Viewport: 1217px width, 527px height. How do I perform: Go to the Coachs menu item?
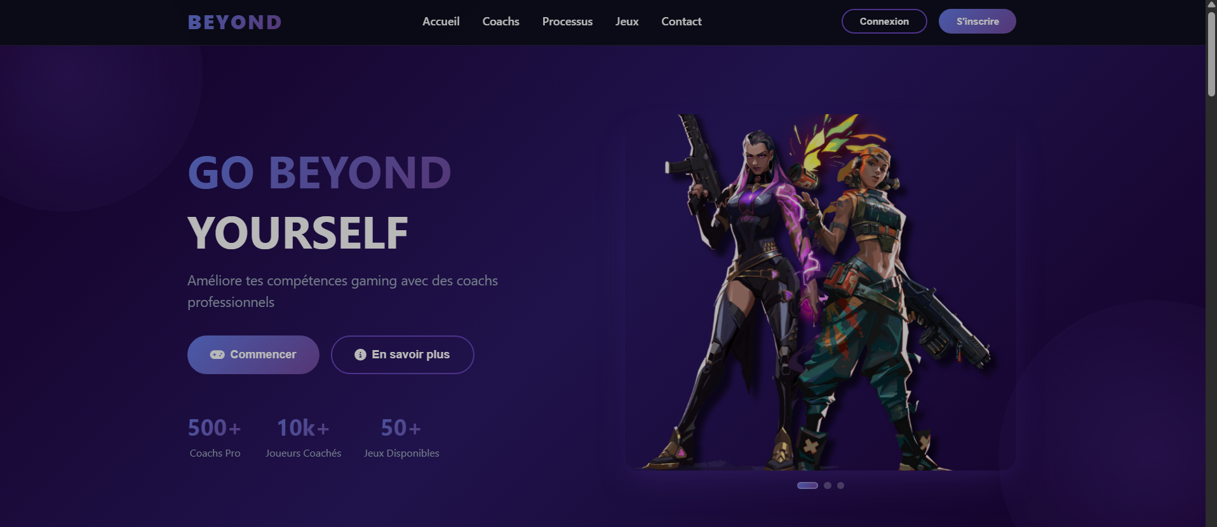coord(501,22)
